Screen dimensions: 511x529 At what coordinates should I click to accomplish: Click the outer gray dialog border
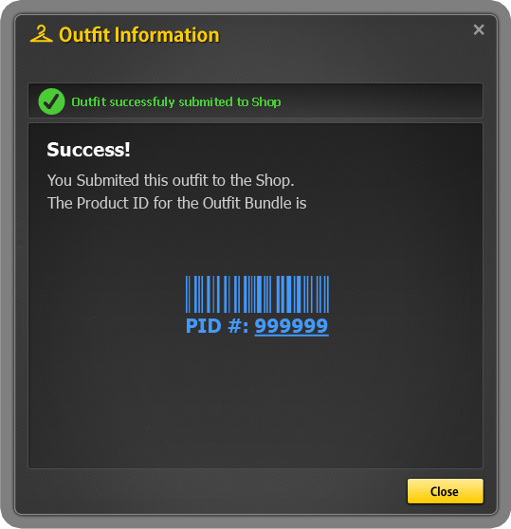click(7, 264)
